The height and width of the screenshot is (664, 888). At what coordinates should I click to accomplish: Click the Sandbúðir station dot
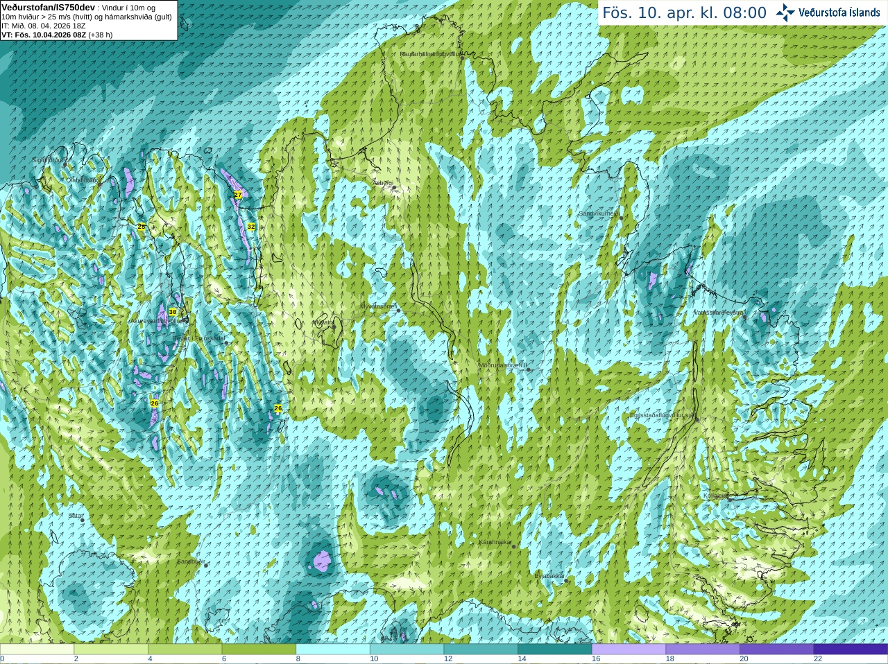tap(206, 566)
